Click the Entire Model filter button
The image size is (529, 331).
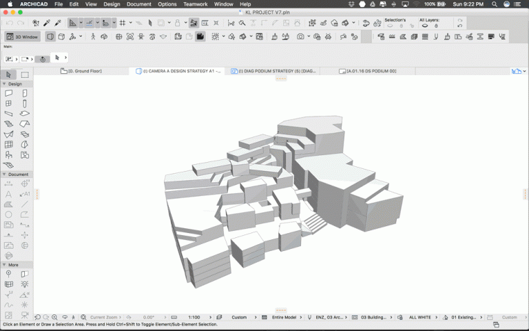tap(284, 317)
